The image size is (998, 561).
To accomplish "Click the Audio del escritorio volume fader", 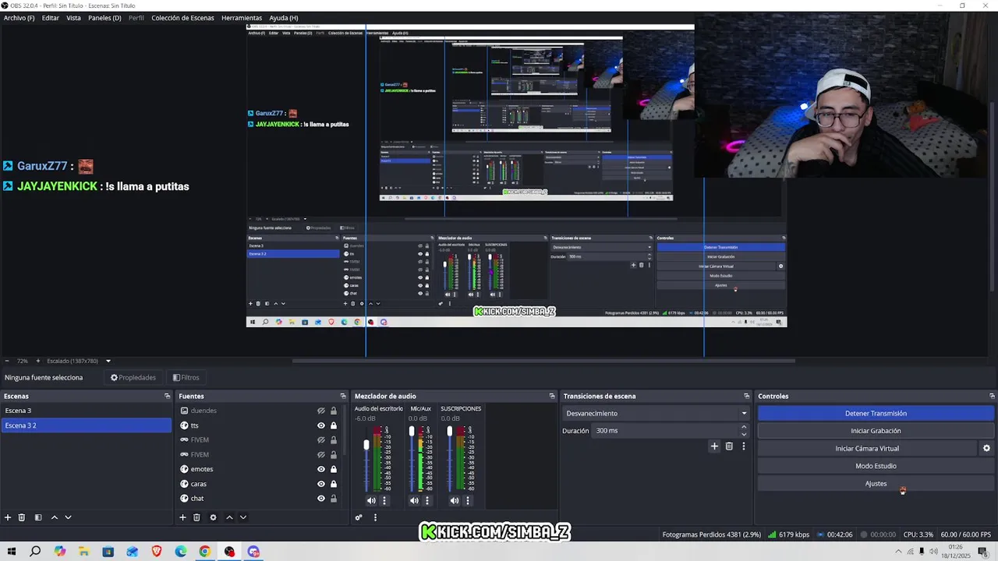I will [x=366, y=445].
